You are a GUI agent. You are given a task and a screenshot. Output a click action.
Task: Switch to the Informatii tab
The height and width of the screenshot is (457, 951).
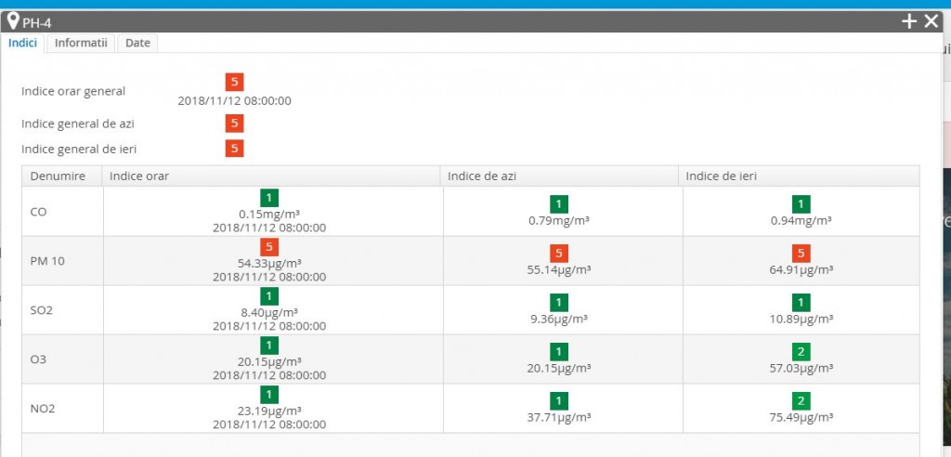(82, 43)
